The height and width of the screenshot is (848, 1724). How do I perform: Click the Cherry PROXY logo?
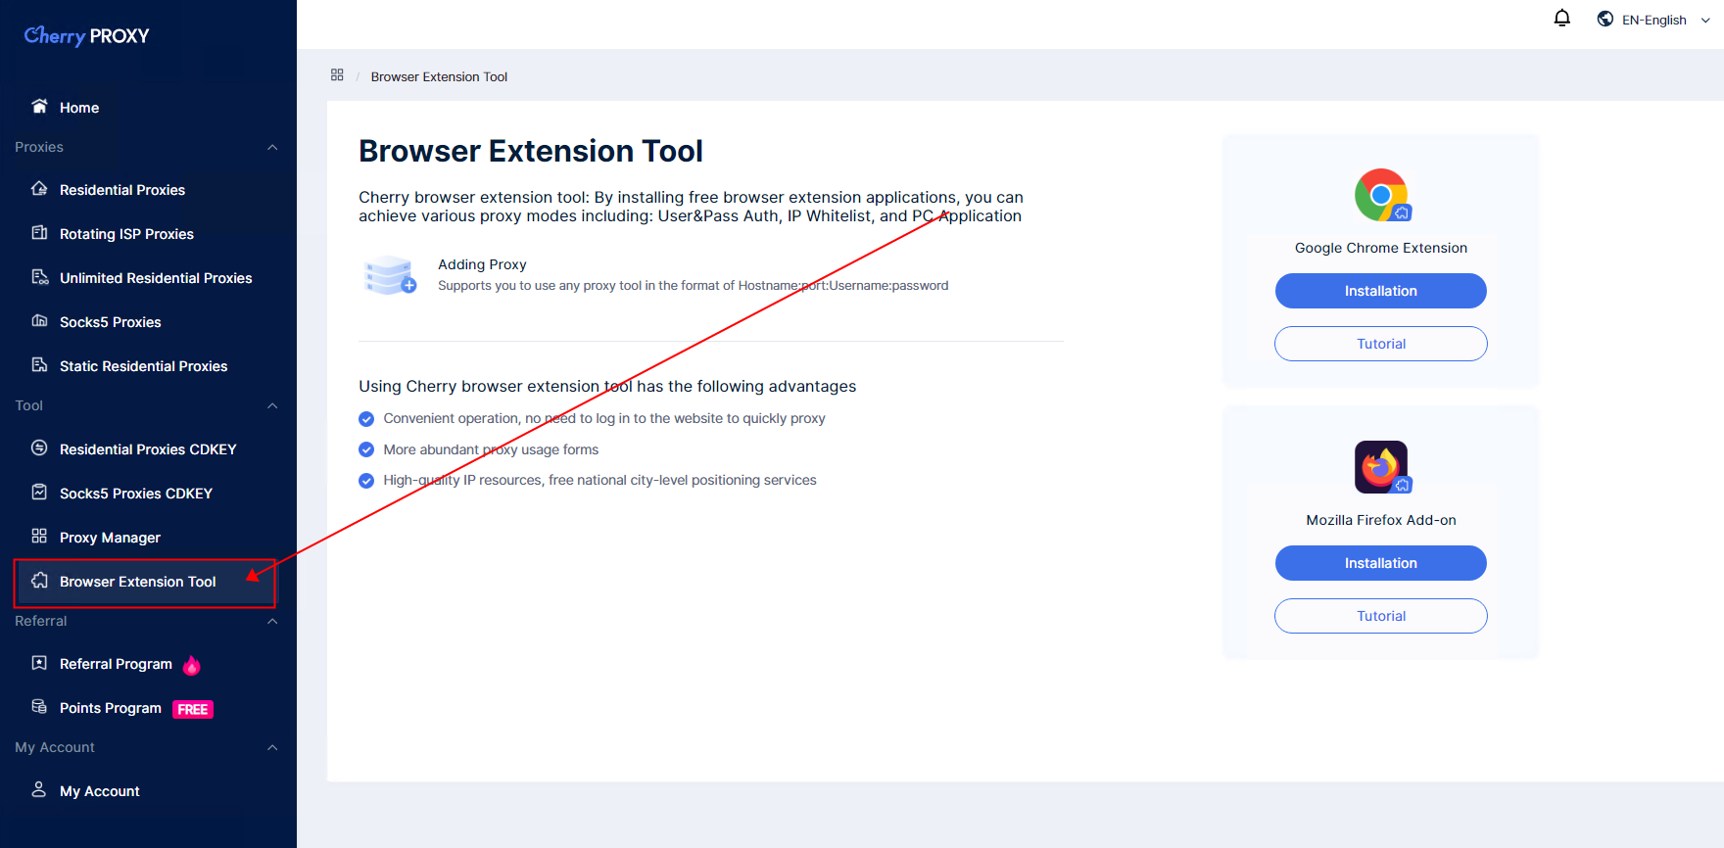(x=87, y=36)
